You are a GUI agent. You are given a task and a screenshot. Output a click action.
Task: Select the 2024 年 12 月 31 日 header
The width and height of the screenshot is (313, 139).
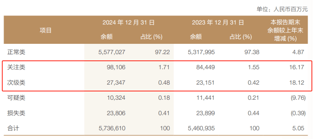click(128, 22)
